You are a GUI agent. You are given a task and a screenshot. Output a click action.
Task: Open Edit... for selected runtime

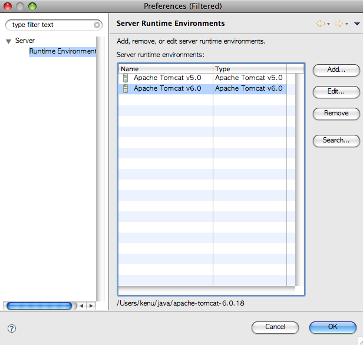click(x=336, y=92)
